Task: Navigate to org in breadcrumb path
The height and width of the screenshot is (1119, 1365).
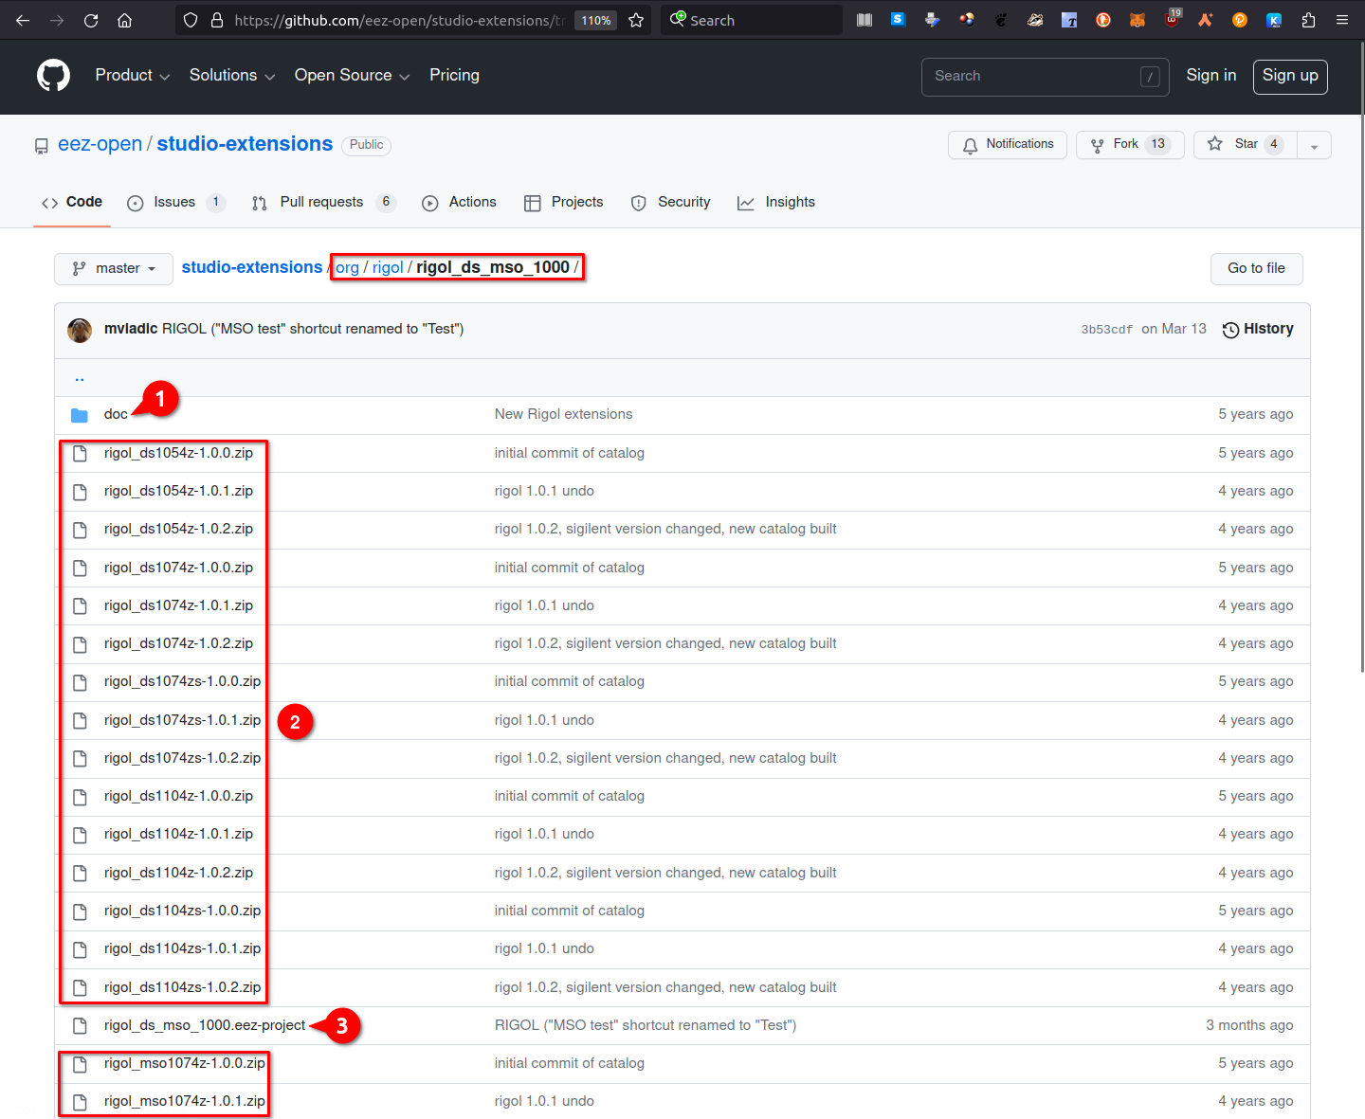Action: point(347,268)
